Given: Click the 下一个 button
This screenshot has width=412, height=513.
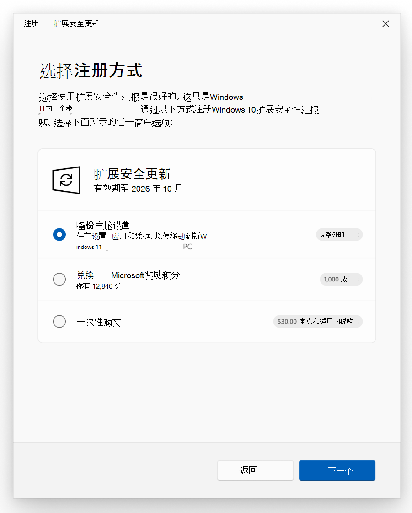Looking at the screenshot, I should click(337, 470).
